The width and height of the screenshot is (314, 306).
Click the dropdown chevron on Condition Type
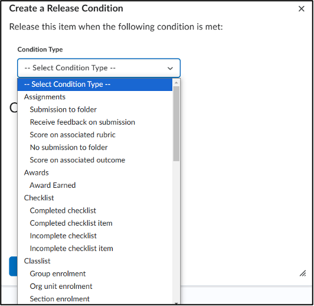[170, 69]
